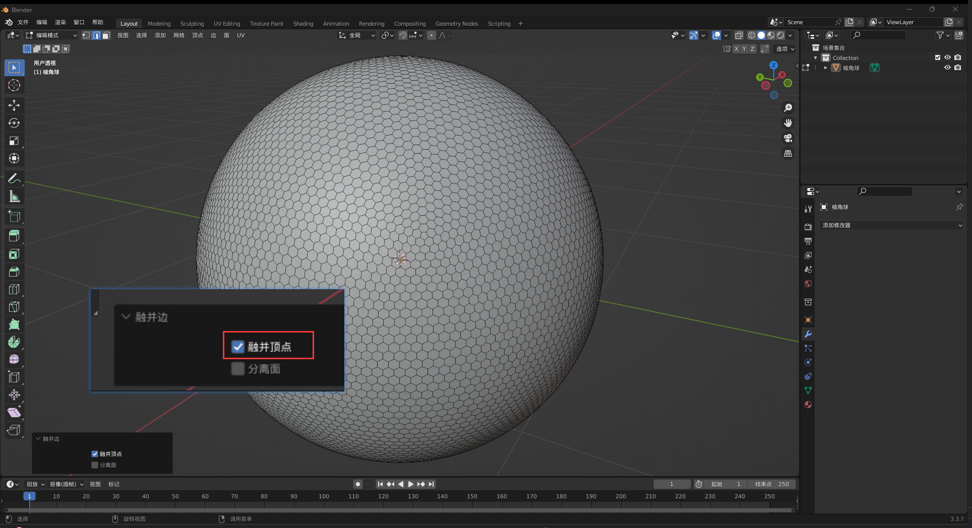Hide 棱角球 object with eye icon
Image resolution: width=972 pixels, height=528 pixels.
(947, 68)
